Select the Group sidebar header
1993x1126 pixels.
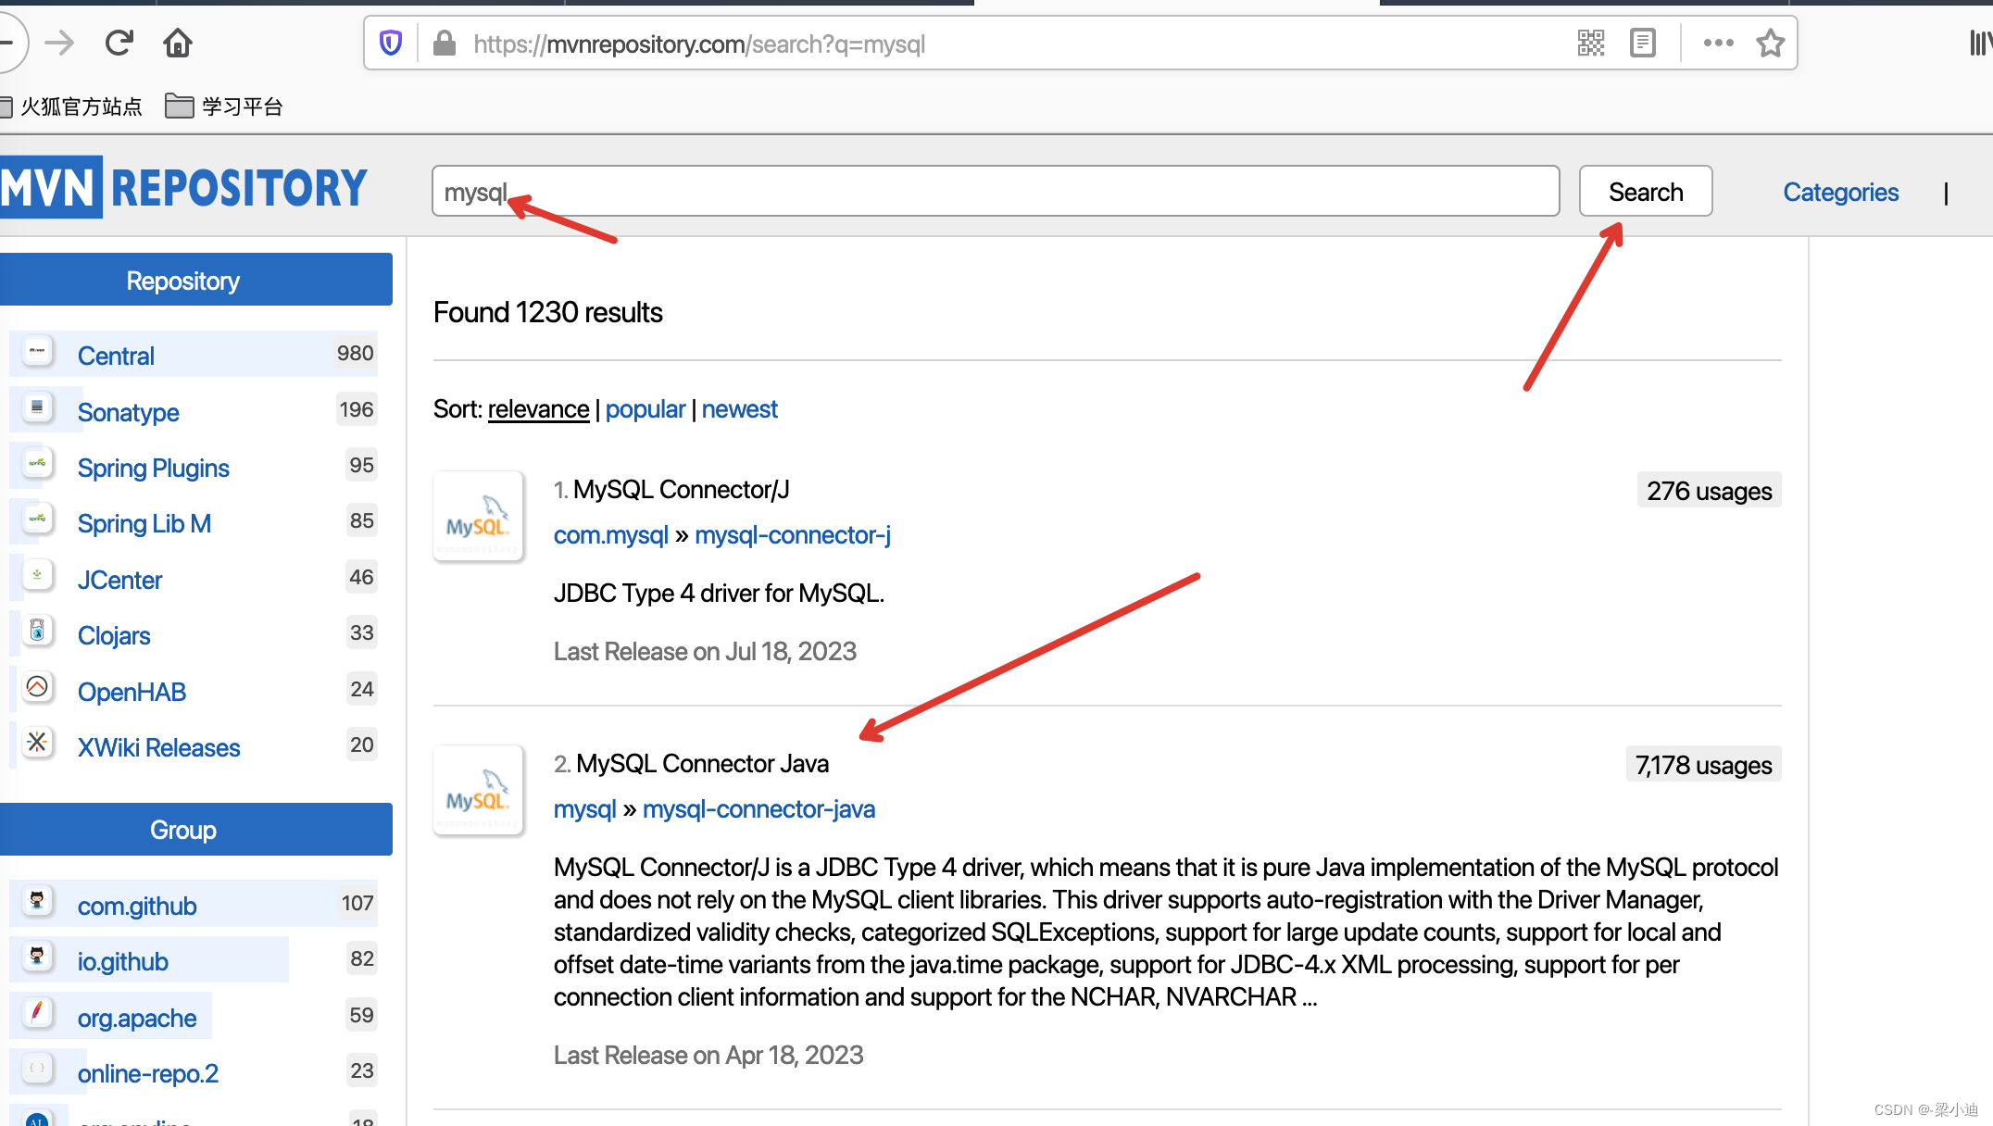tap(196, 830)
